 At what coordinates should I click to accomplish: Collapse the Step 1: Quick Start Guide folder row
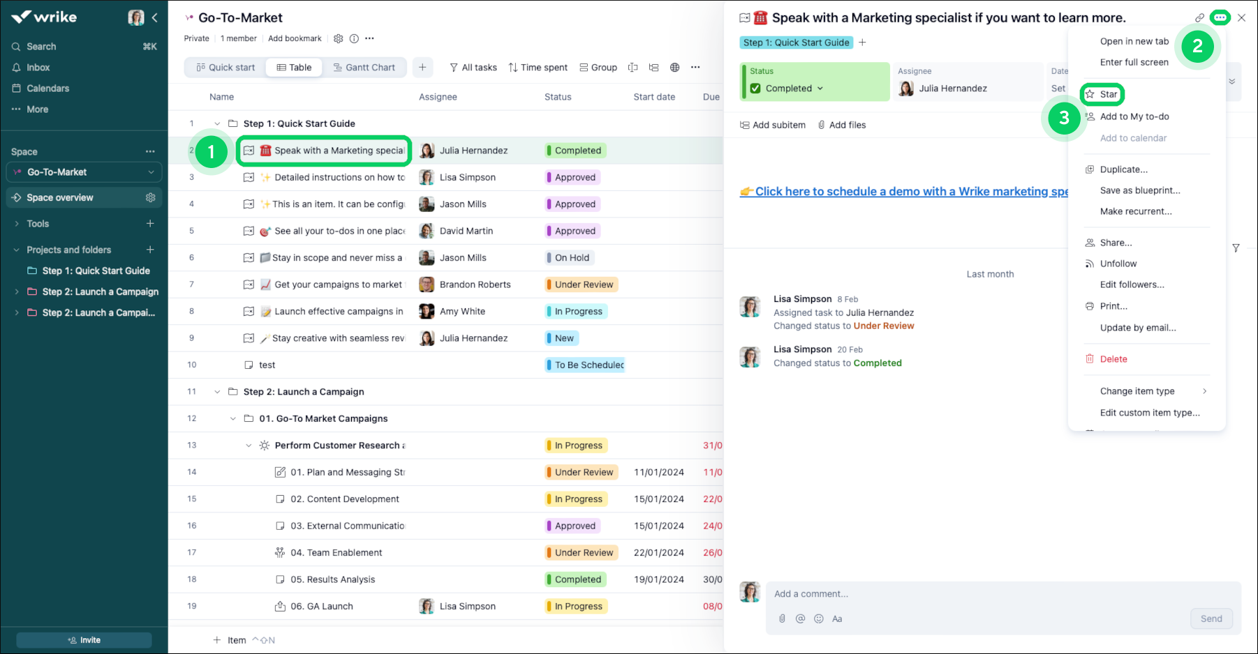tap(217, 124)
